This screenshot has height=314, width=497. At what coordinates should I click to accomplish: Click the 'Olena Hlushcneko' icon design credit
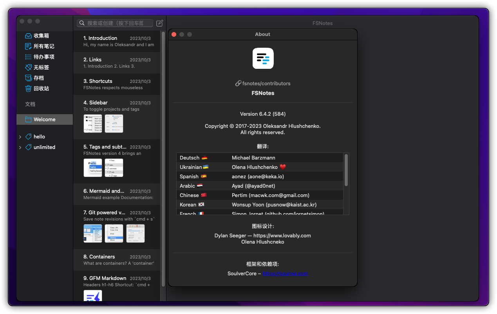[x=263, y=242]
